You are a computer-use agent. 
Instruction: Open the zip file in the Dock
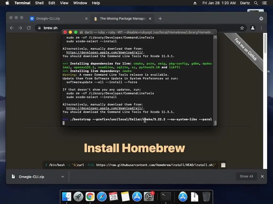[194, 197]
